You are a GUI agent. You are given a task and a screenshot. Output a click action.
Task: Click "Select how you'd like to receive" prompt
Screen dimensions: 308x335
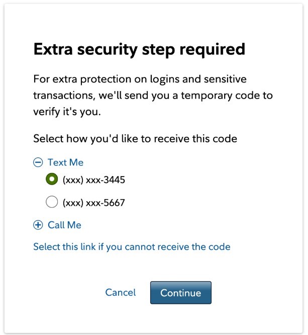point(135,138)
